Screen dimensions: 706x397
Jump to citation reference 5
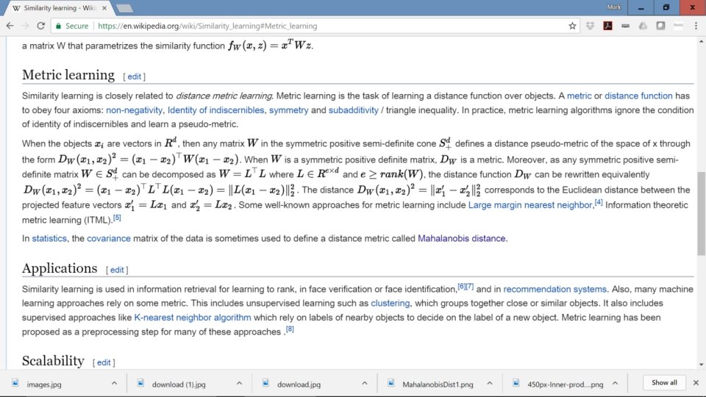[117, 218]
